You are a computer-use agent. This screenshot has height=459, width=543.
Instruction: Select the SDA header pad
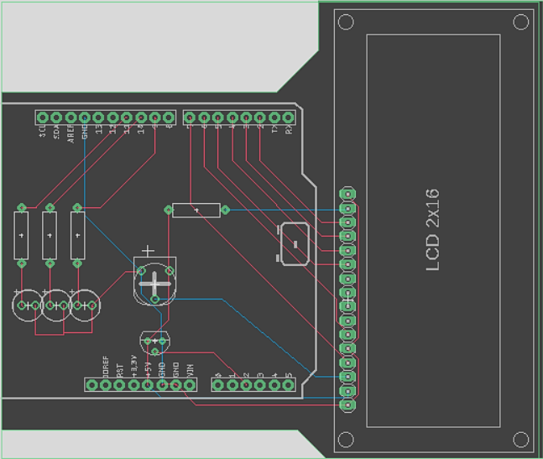[56, 117]
